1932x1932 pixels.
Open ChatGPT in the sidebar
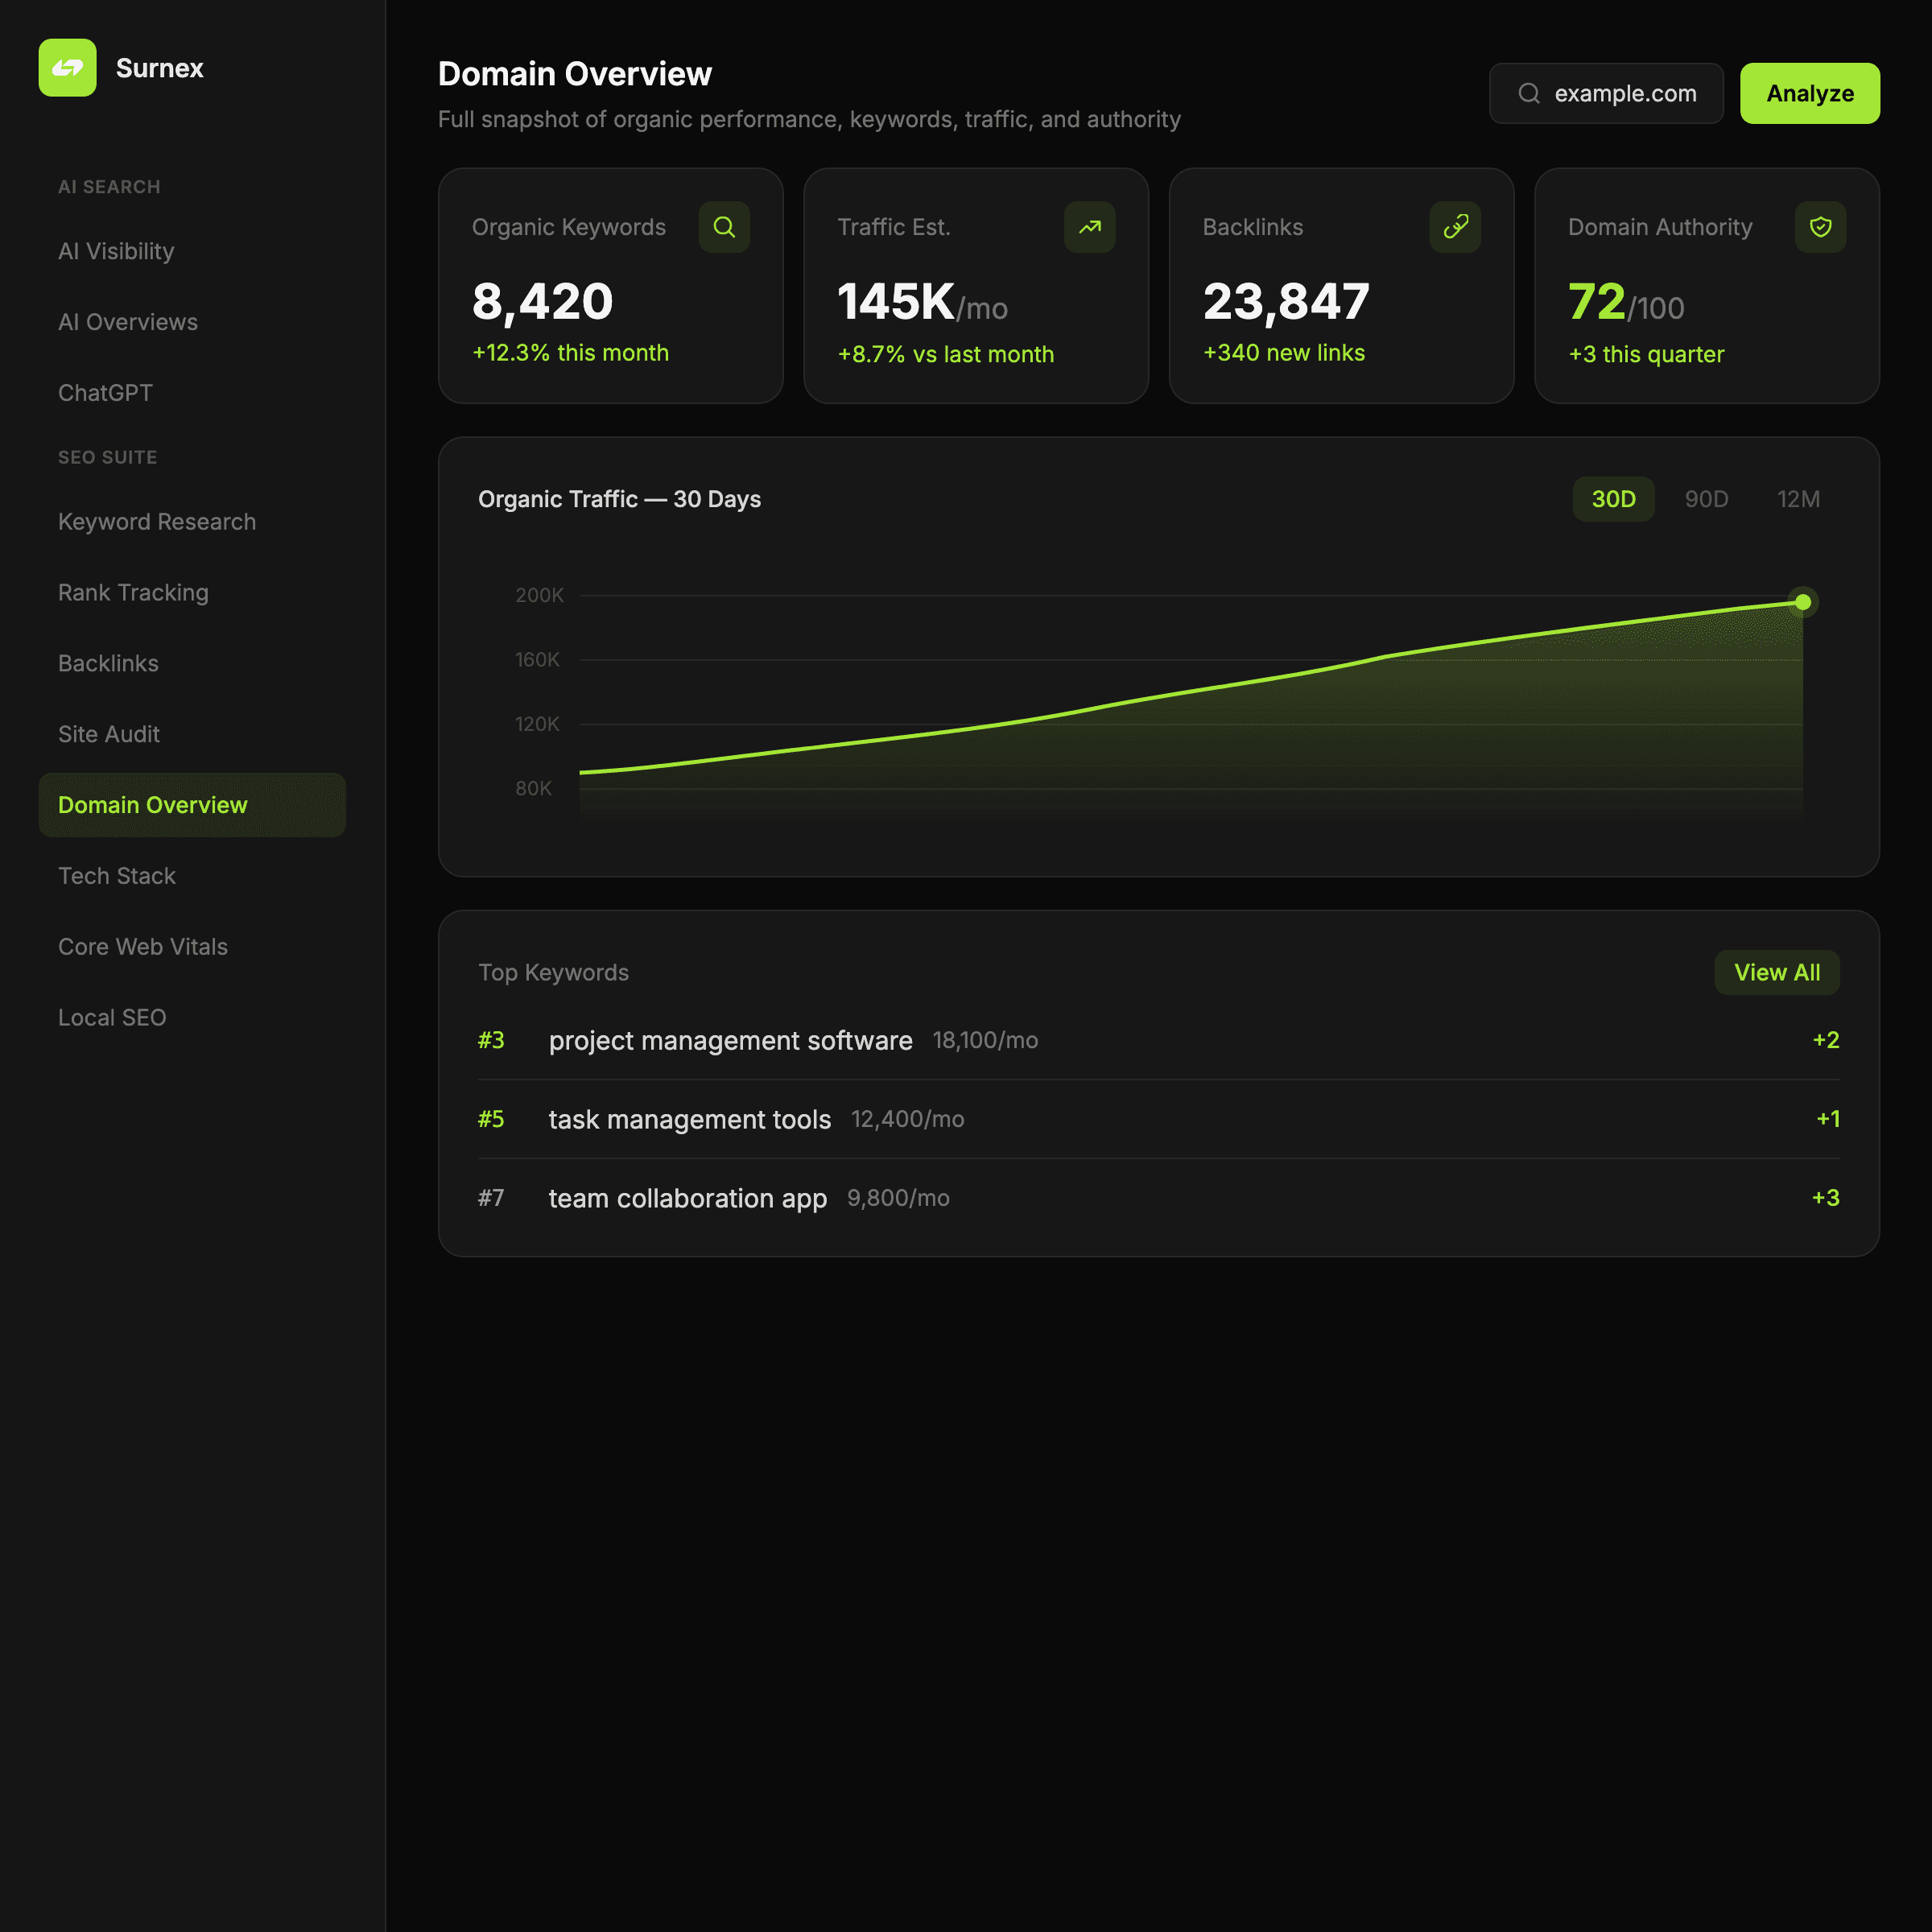[x=105, y=393]
